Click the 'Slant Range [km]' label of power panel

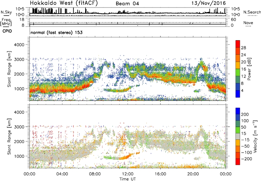[9, 69]
